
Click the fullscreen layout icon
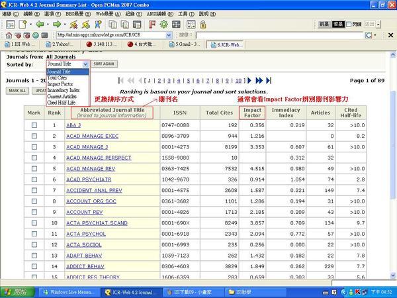point(176,25)
